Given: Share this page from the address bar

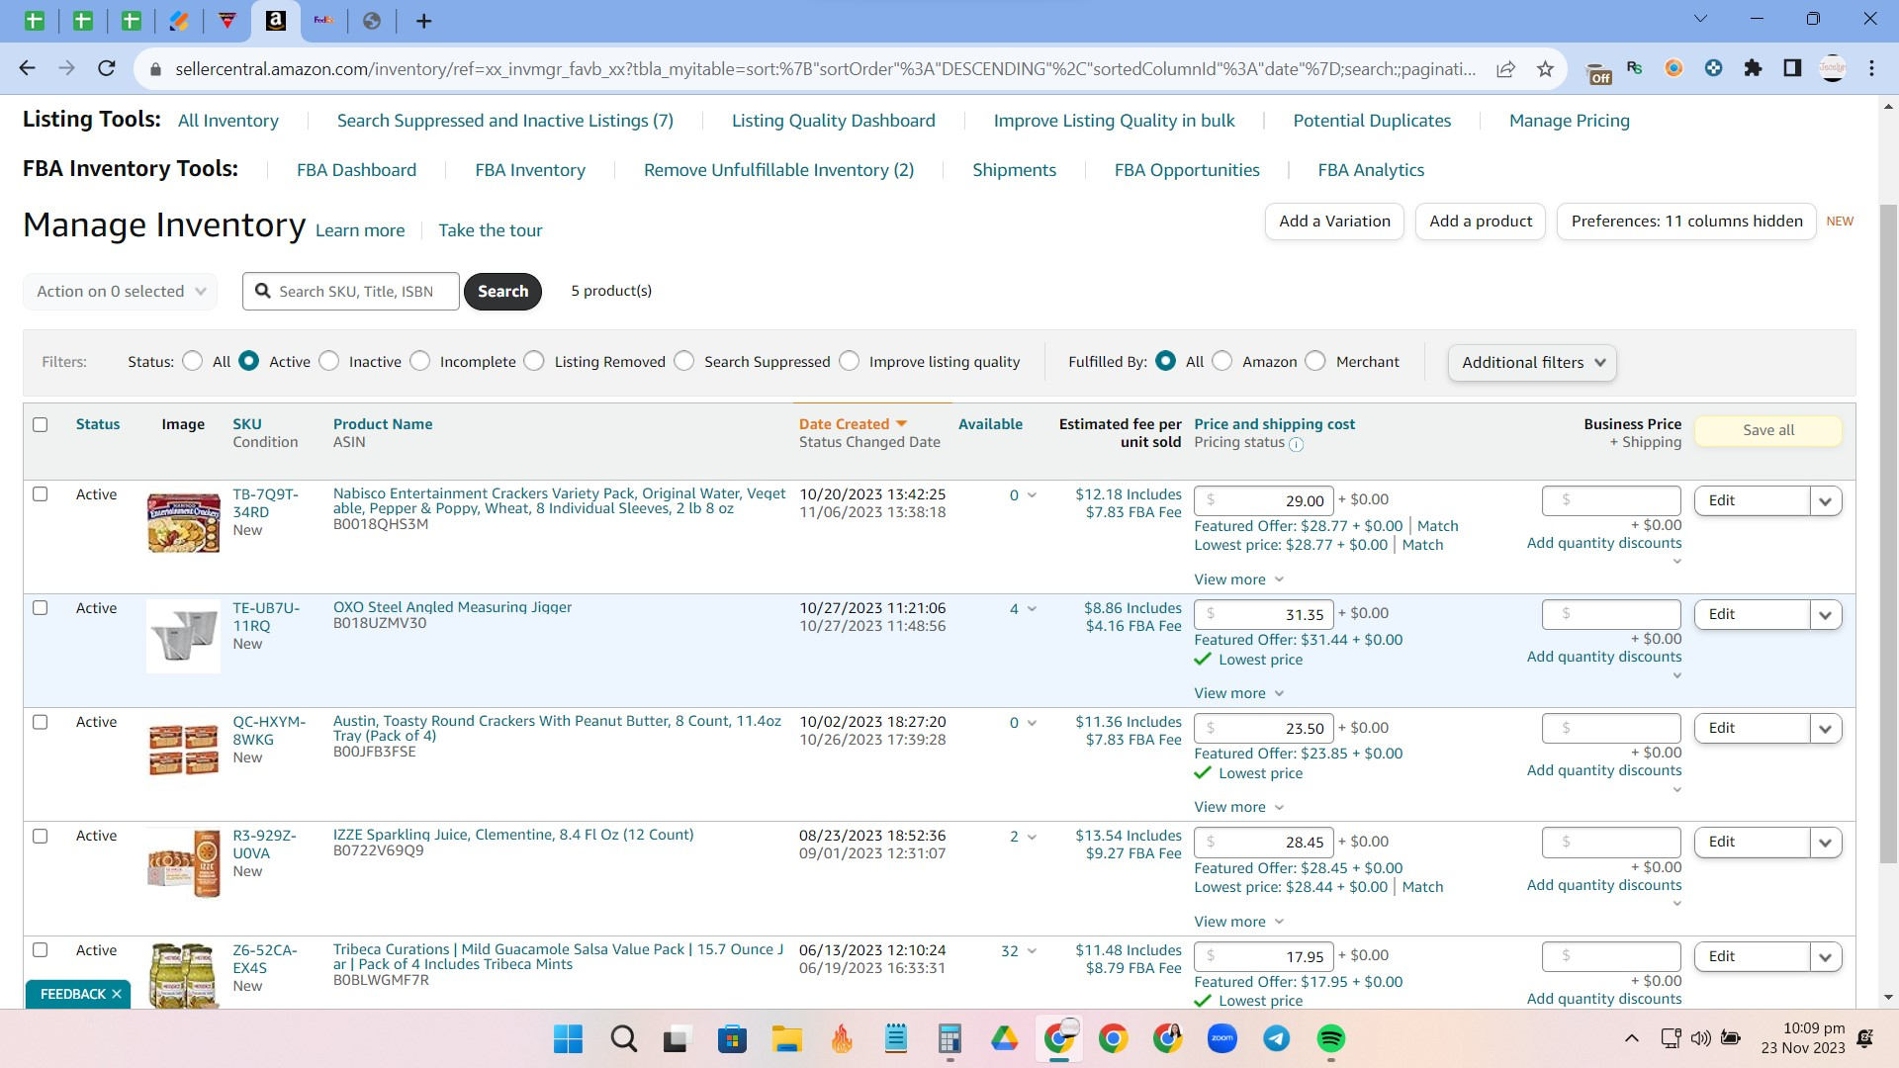Looking at the screenshot, I should pos(1506,68).
